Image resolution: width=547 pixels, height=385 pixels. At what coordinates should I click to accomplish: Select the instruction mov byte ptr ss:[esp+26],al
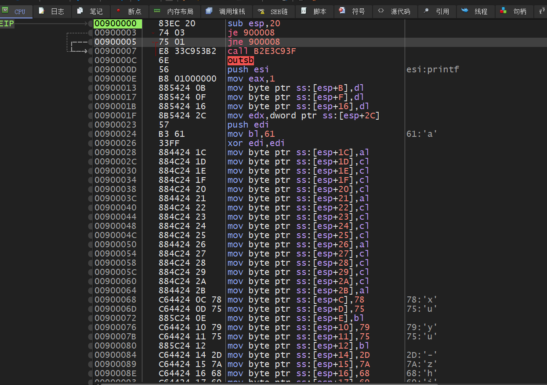click(298, 244)
